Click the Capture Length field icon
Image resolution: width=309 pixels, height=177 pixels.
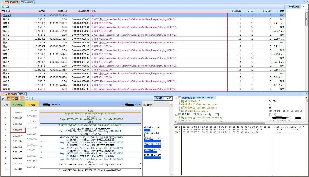(183, 108)
